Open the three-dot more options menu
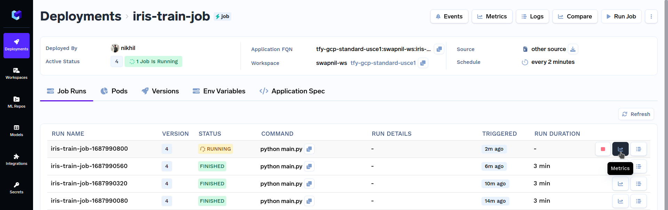 point(651,16)
